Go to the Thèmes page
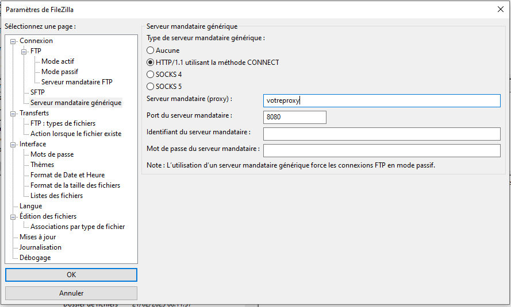Screen dimensions: 511x307 [42, 165]
